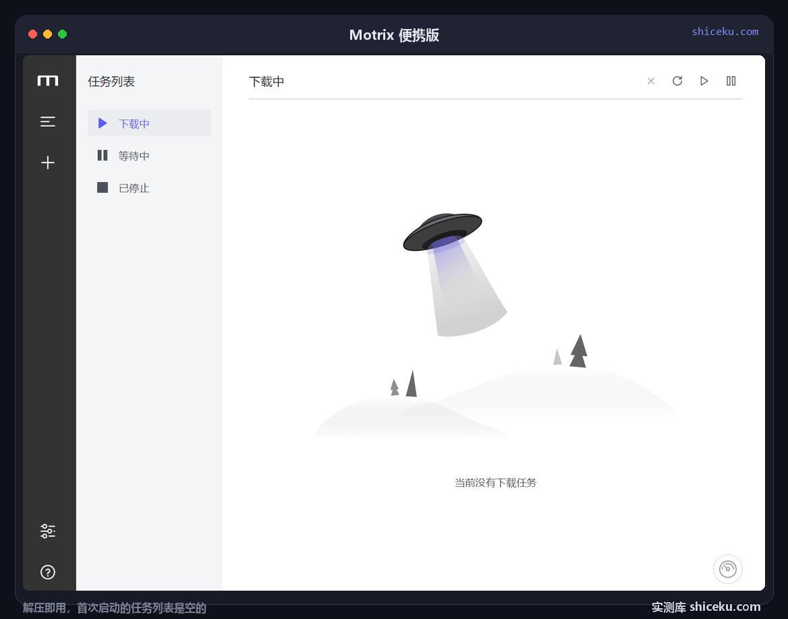Delete selected tasks with X icon
The width and height of the screenshot is (788, 619).
click(651, 81)
